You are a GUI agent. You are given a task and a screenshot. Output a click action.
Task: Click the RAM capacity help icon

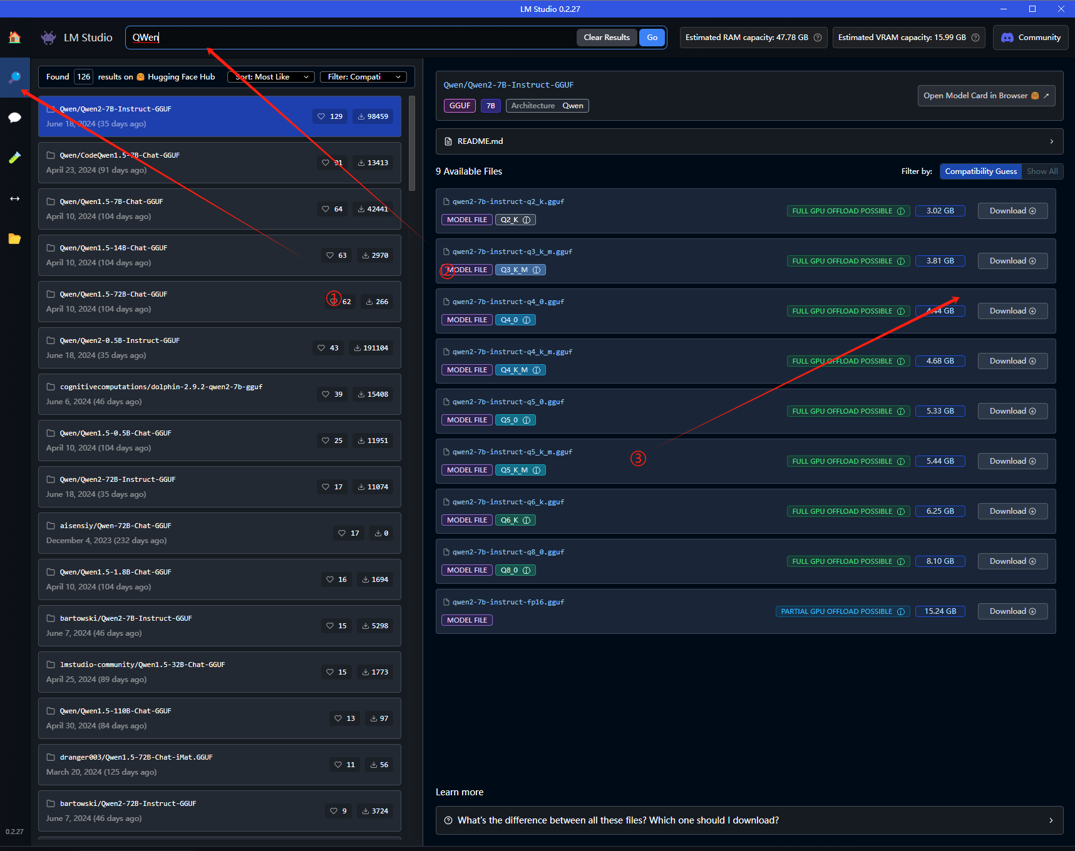(818, 38)
